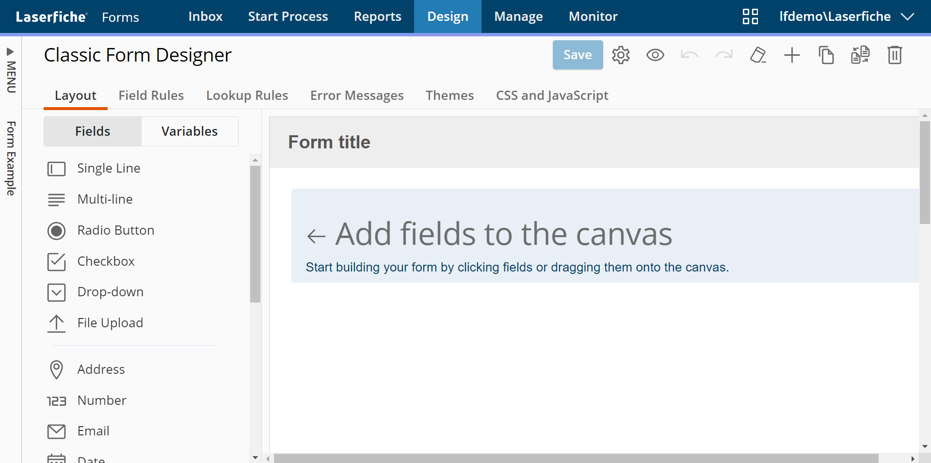Expand the collapsed MENU side panel

(x=11, y=70)
